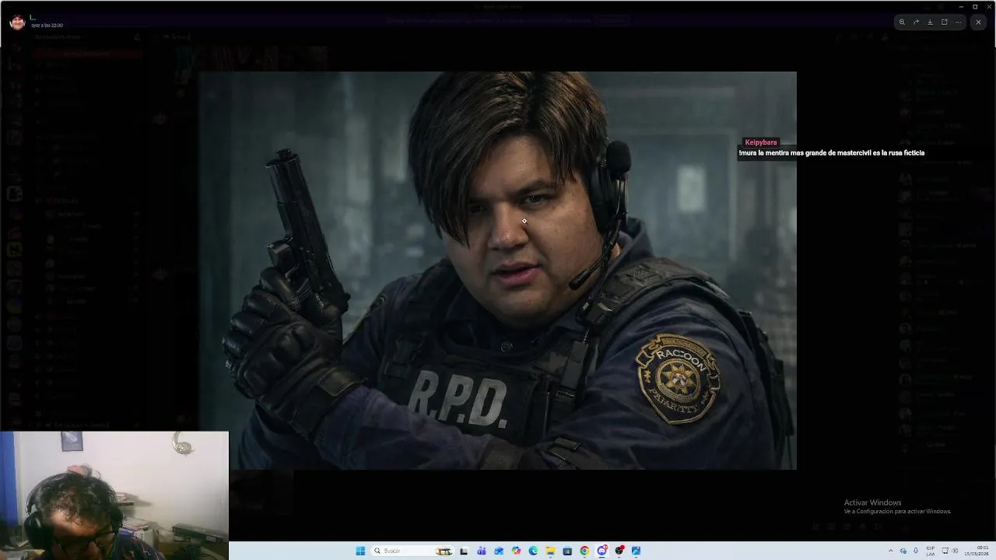Image resolution: width=996 pixels, height=560 pixels.
Task: Download the image with the download icon
Action: pyautogui.click(x=930, y=22)
